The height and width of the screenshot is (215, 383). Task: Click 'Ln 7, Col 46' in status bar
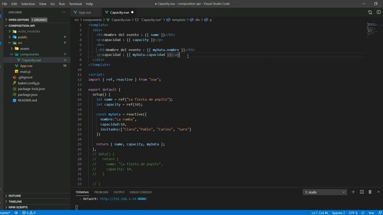320,213
